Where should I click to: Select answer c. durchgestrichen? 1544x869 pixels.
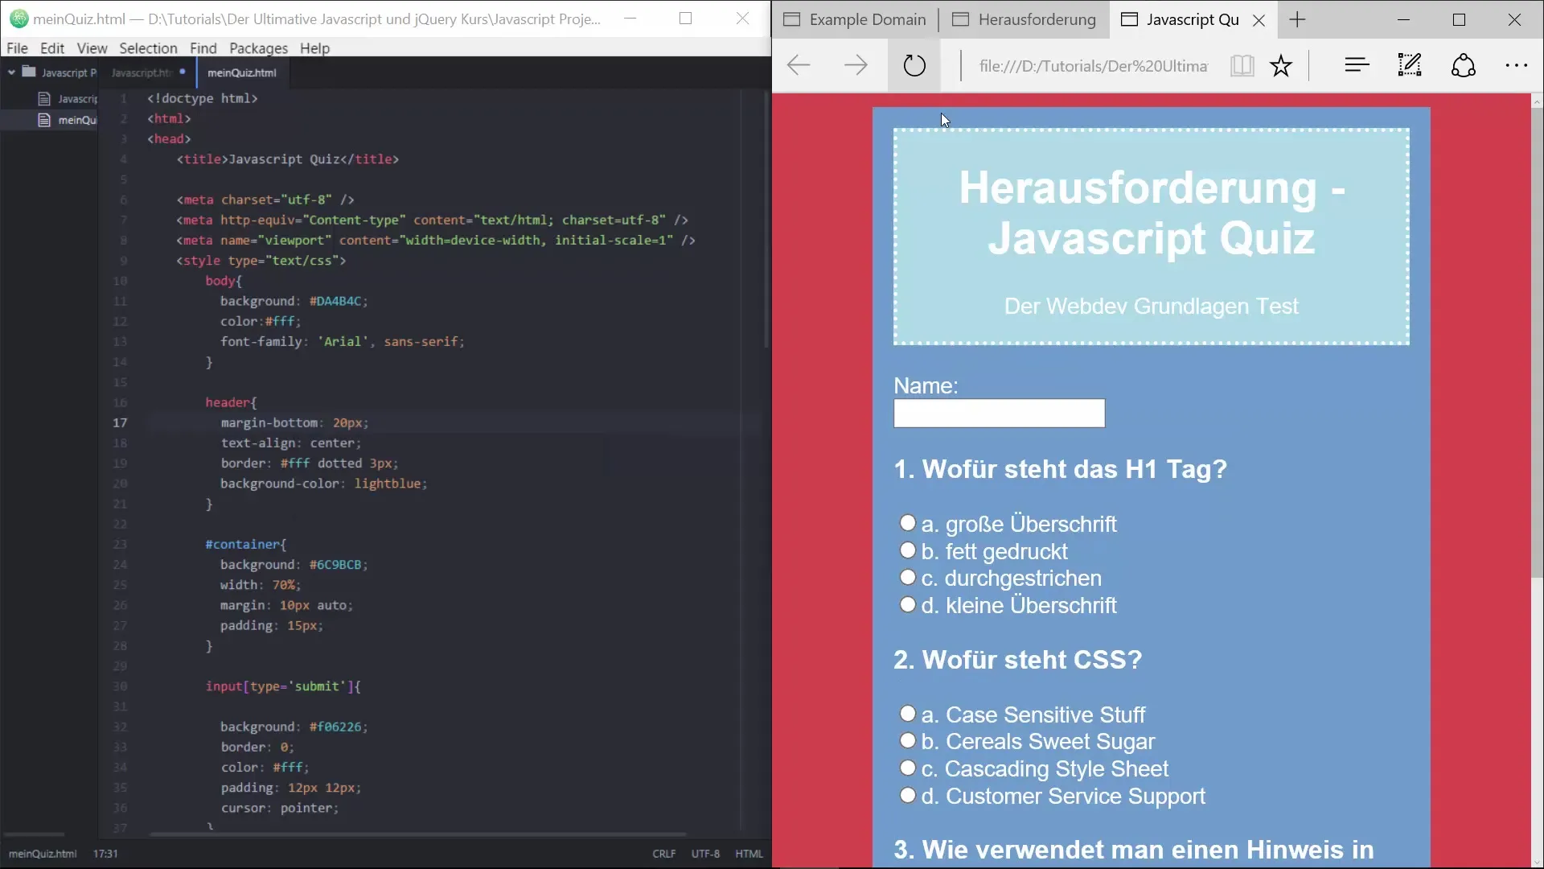pyautogui.click(x=908, y=577)
